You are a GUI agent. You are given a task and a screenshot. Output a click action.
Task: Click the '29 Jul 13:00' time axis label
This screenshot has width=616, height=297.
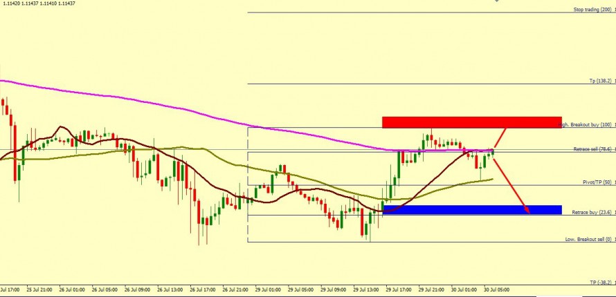pyautogui.click(x=367, y=290)
